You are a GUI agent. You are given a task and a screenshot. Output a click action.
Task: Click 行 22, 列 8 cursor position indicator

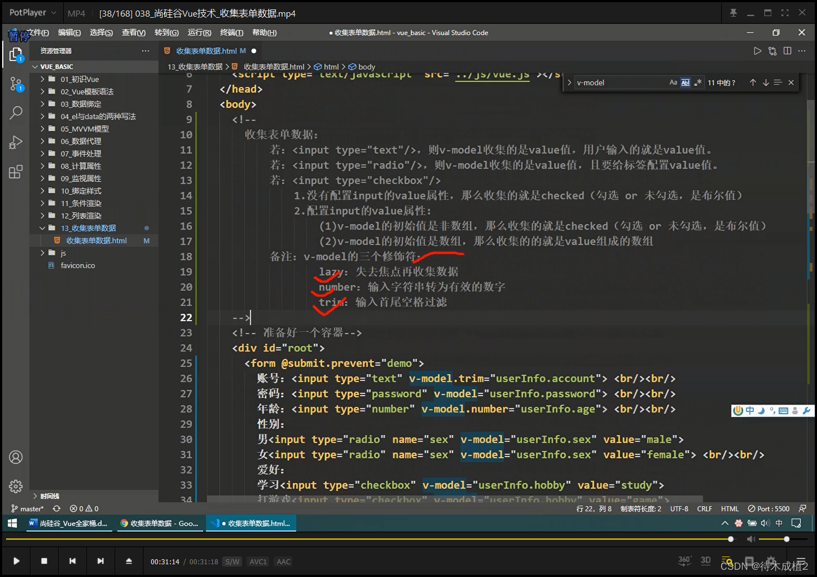tap(594, 508)
